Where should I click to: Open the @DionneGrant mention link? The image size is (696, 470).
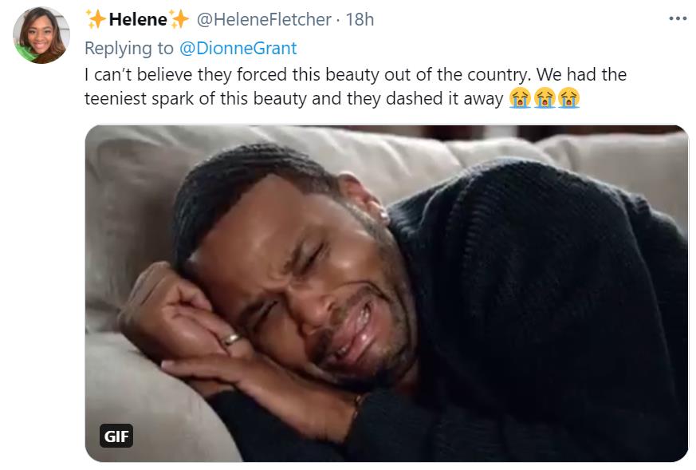(x=238, y=48)
